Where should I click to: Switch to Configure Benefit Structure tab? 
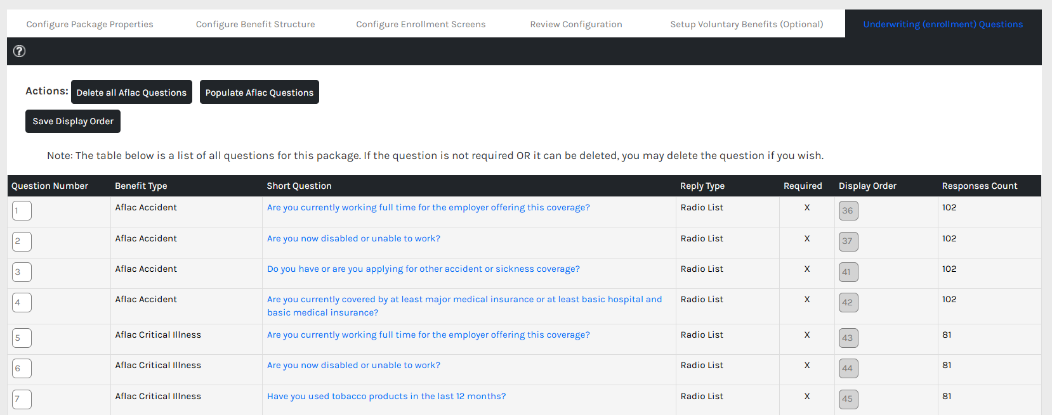point(255,24)
